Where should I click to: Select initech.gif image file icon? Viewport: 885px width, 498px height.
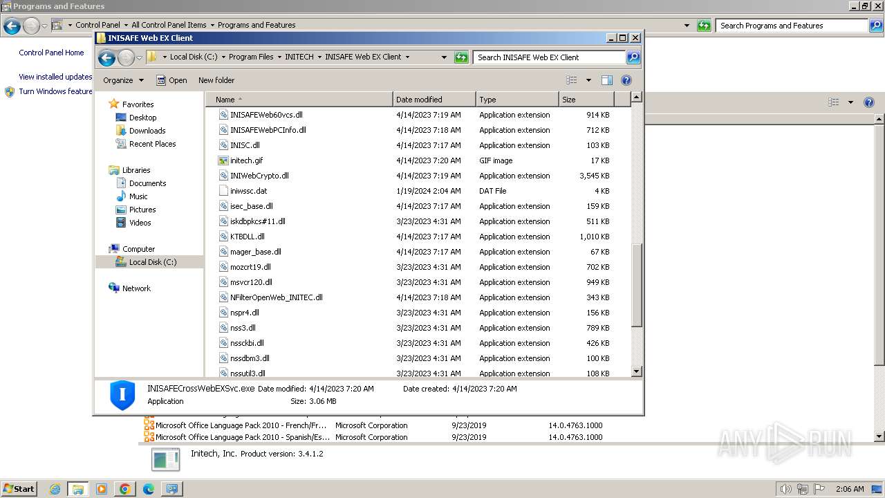point(223,160)
